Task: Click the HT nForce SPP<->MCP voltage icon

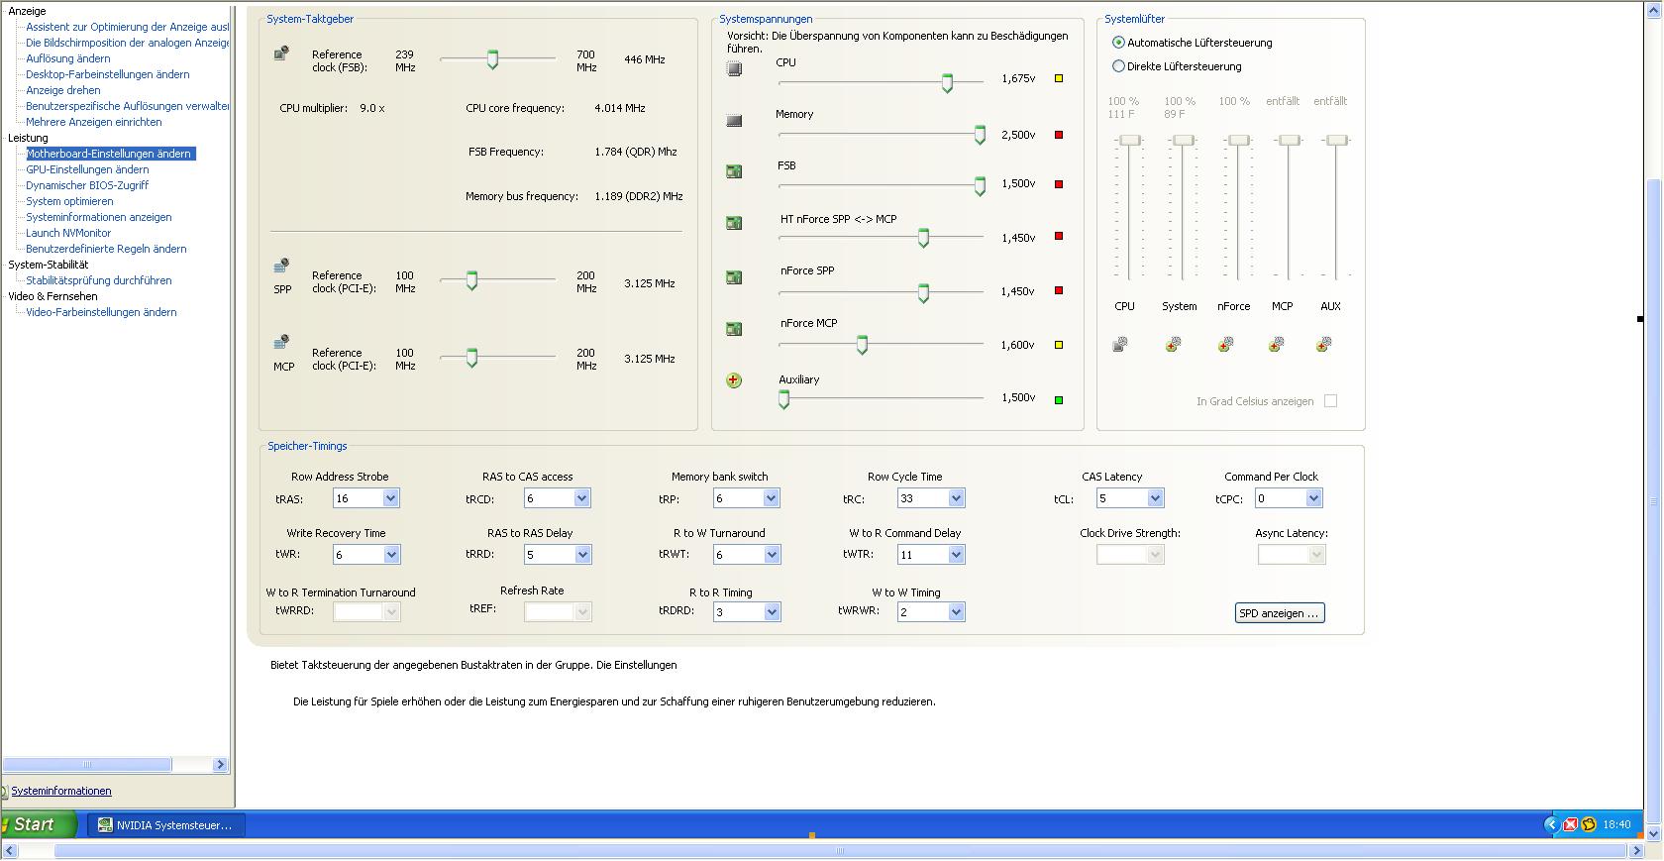Action: coord(734,223)
